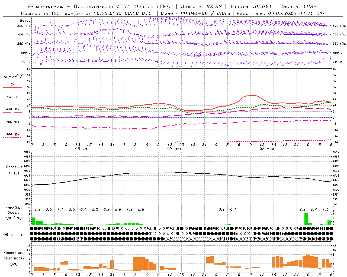Click the 'Давление' pressure label

(x=14, y=167)
